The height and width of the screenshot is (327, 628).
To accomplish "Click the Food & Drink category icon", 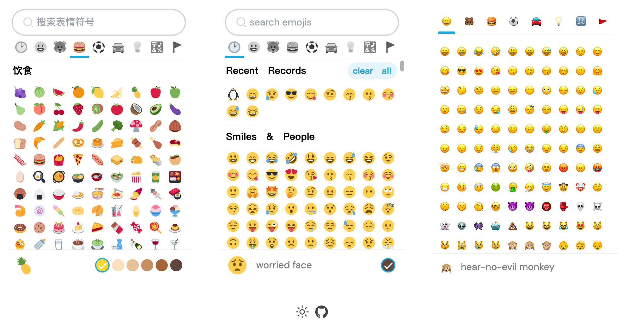I will 79,47.
